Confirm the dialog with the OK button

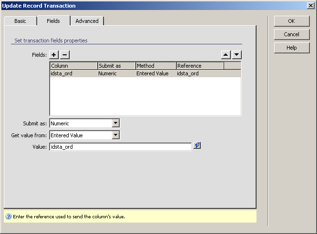[291, 21]
